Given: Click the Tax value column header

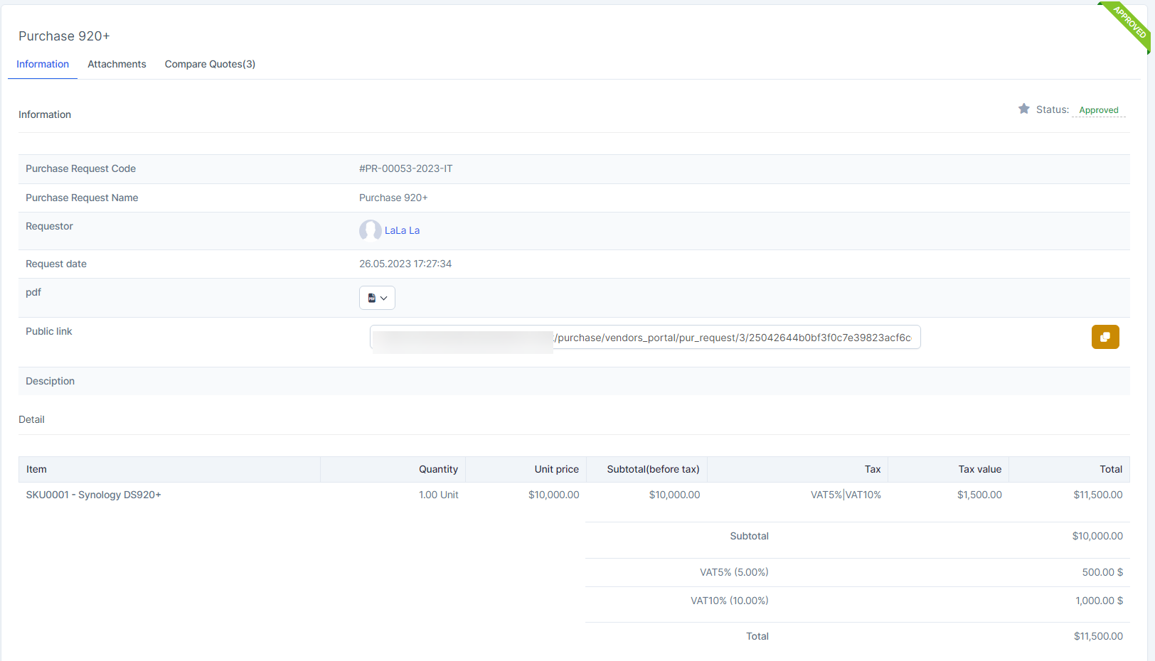Looking at the screenshot, I should 979,469.
